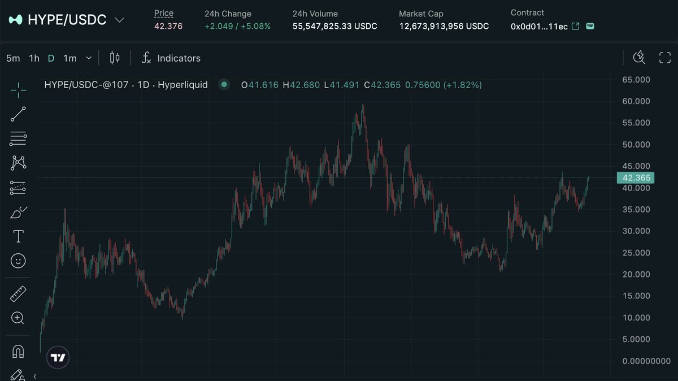The width and height of the screenshot is (678, 381).
Task: Open the forecasting and measurement tools
Action: (x=18, y=188)
